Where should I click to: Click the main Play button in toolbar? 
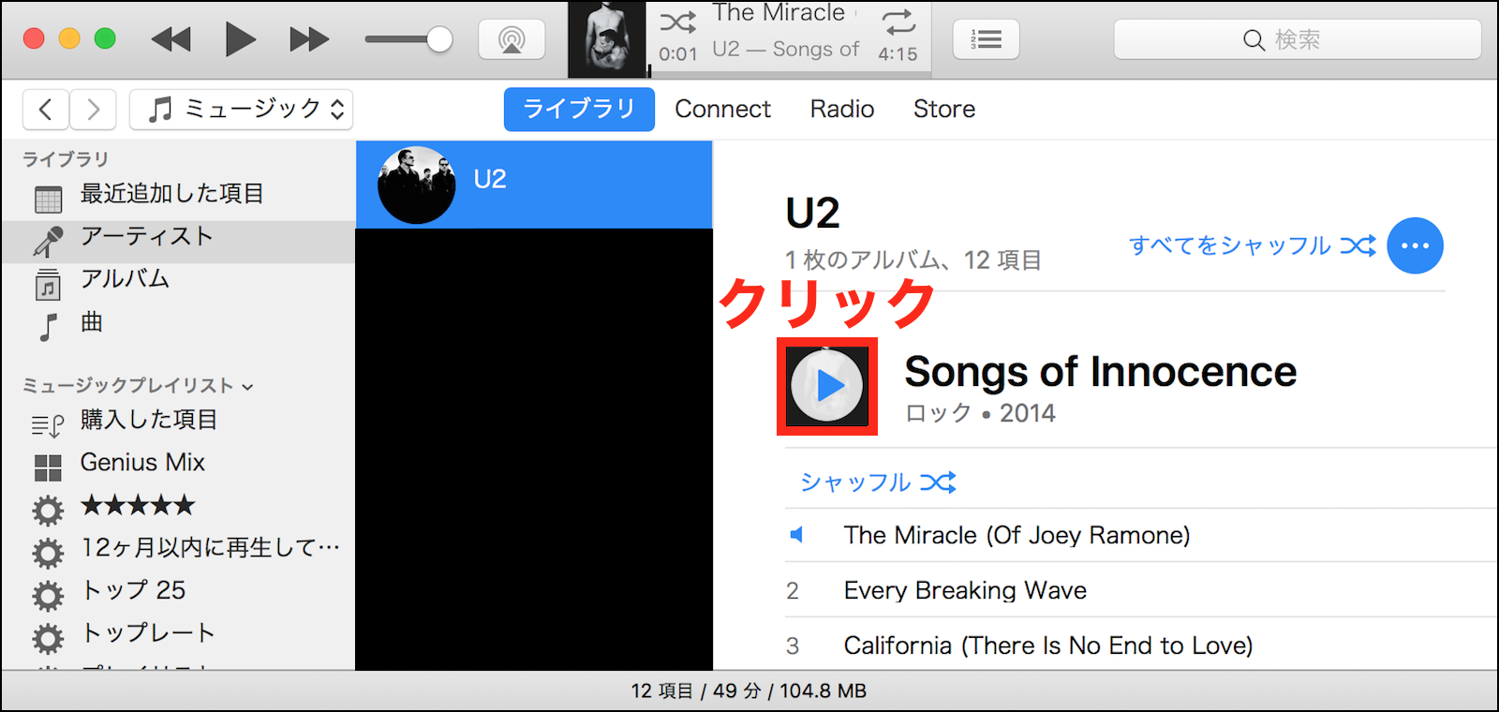240,39
